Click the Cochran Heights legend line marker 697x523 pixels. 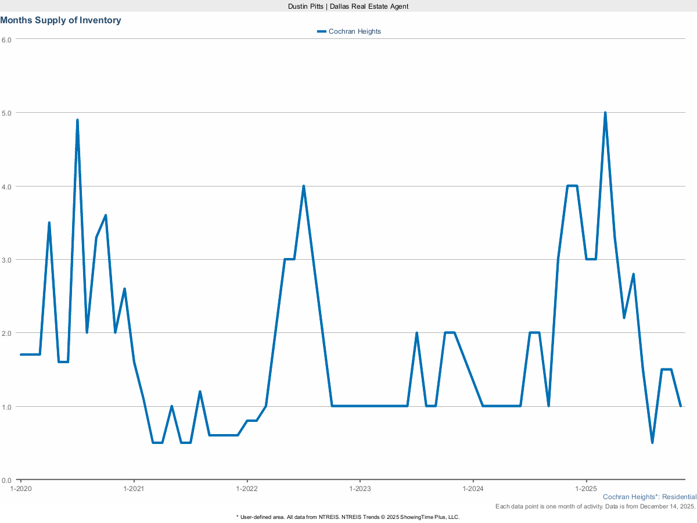(321, 31)
